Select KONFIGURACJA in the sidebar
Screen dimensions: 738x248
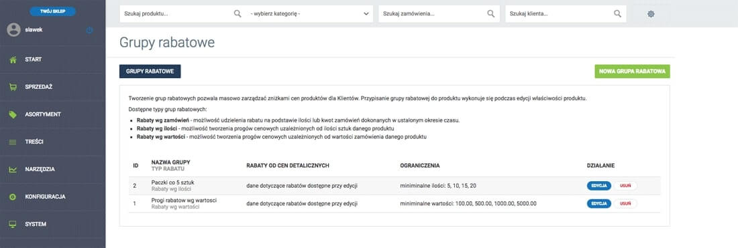pos(53,197)
